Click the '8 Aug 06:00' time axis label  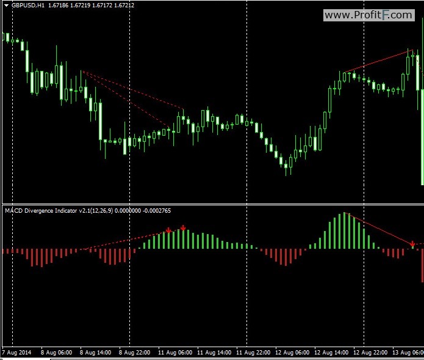[56, 353]
